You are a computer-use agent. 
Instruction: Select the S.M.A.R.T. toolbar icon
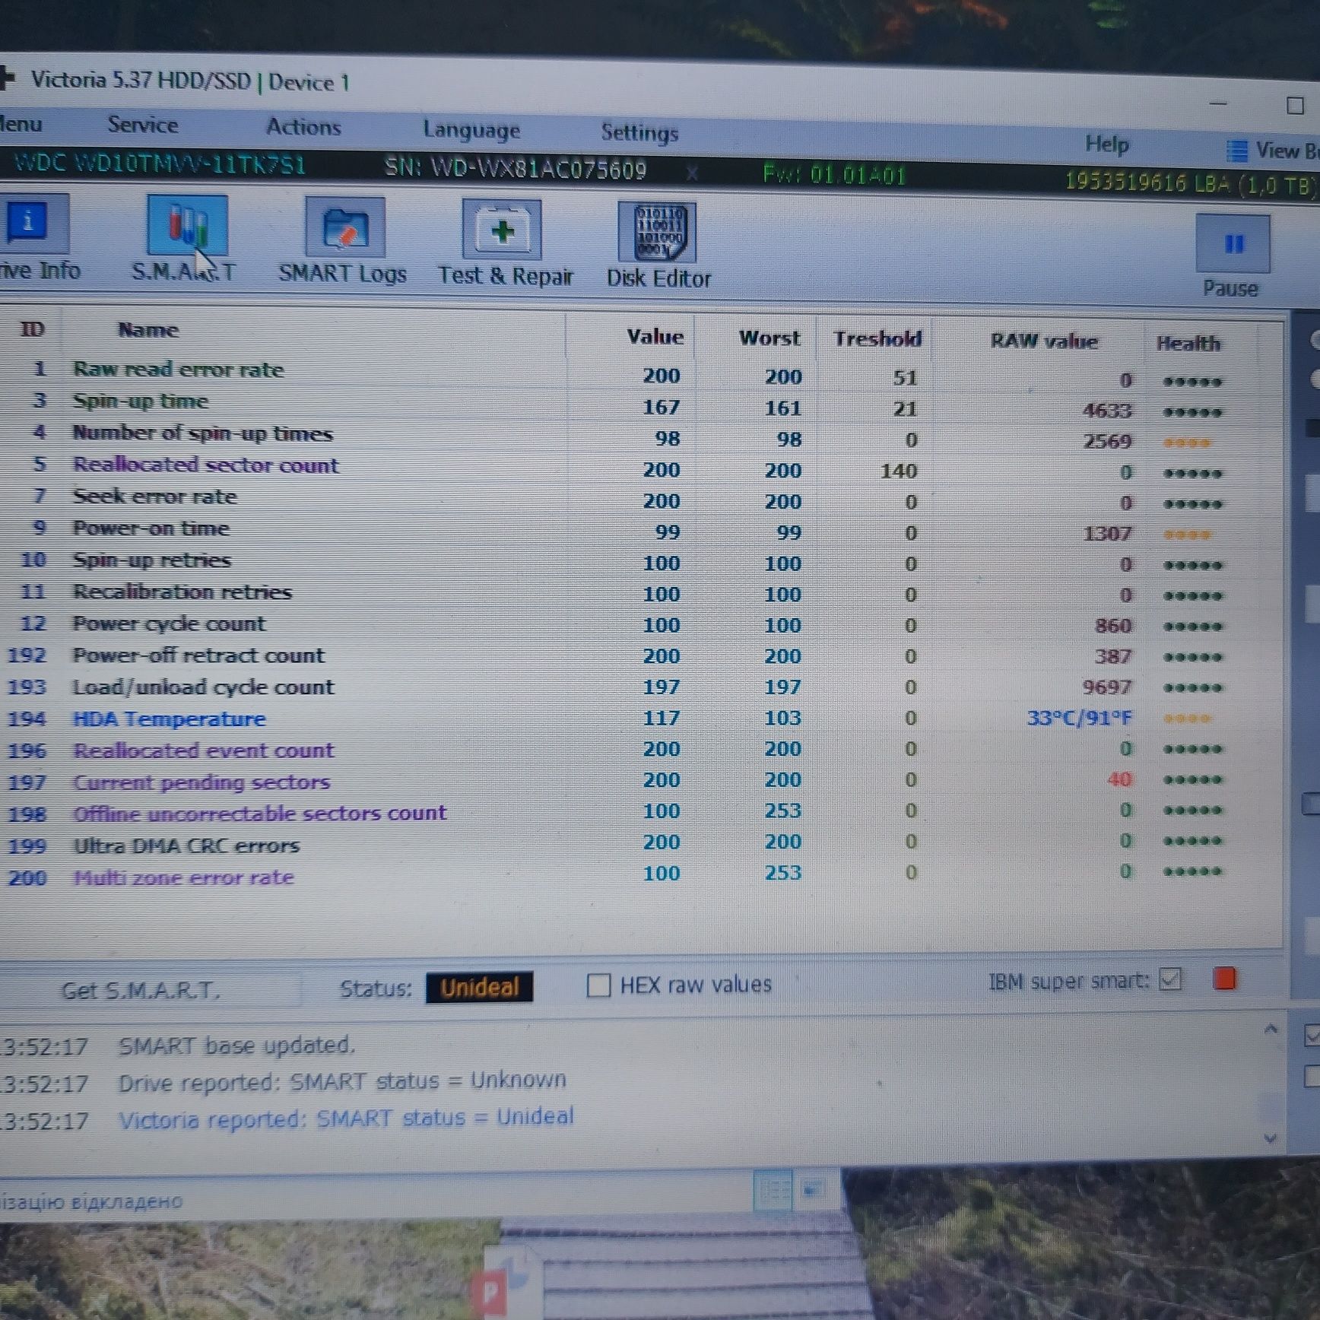[x=187, y=225]
